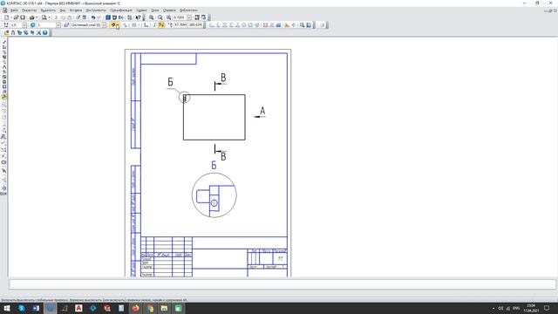Viewport: 558px width, 314px height.
Task: Toggle the highlighted rounding button
Action: click(161, 25)
